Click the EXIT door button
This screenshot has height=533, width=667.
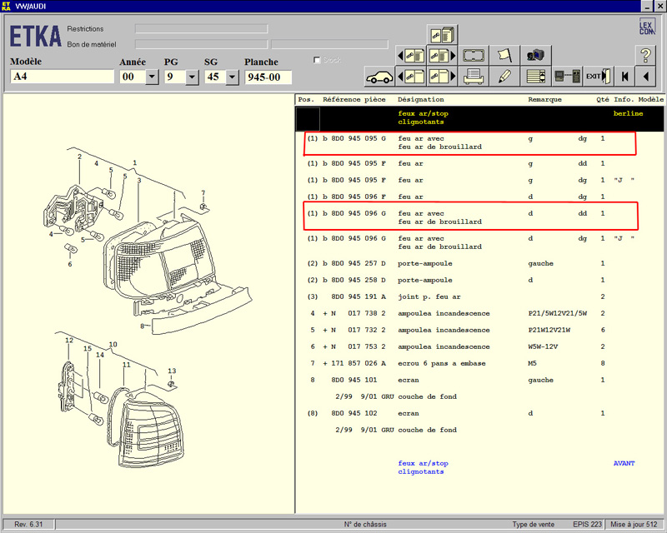[597, 77]
